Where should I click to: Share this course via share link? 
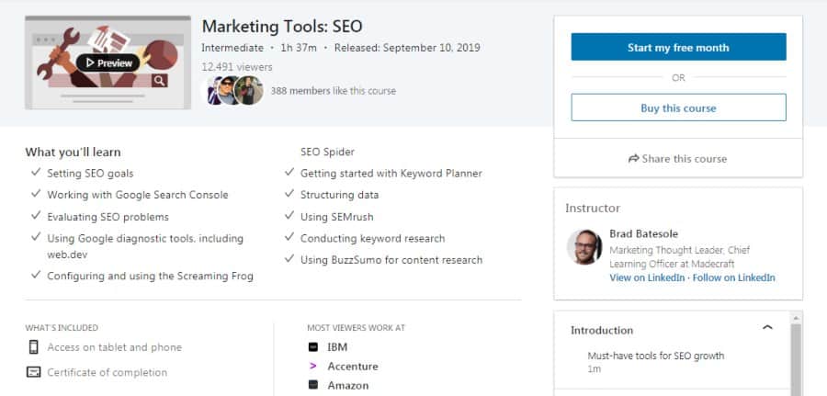(678, 159)
